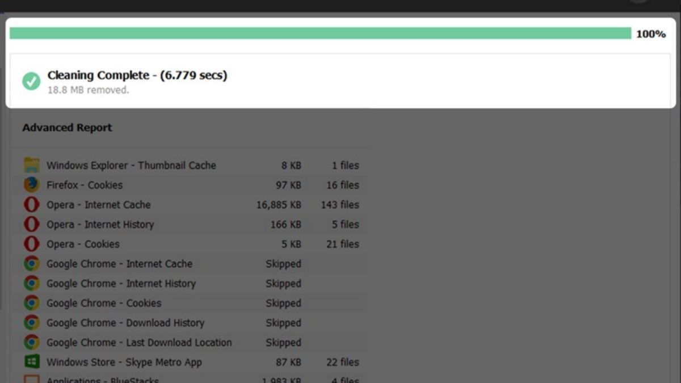
Task: Click the Advanced Report heading
Action: (x=67, y=128)
